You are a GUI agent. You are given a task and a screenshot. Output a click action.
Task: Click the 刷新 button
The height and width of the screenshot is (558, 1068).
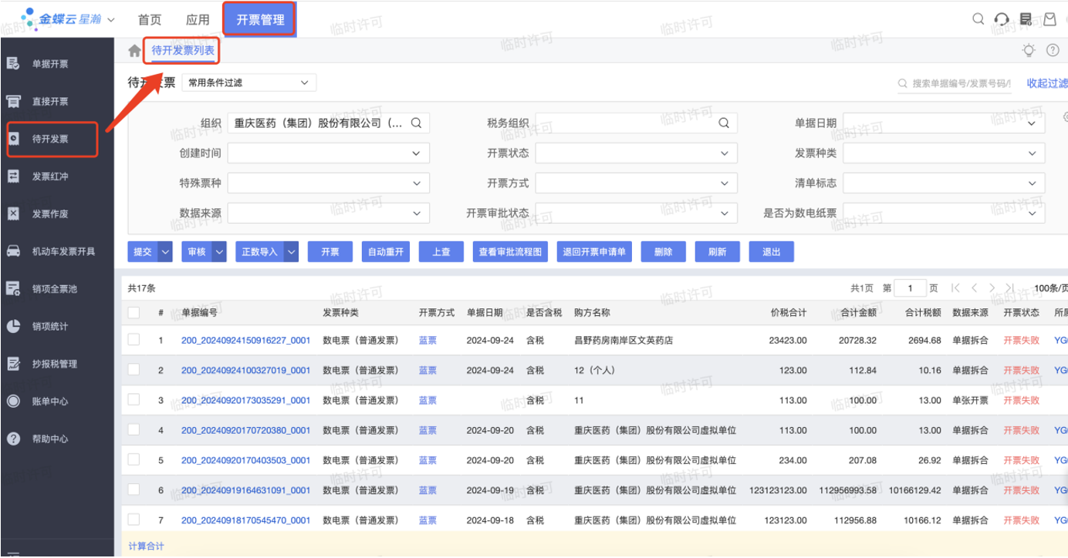[717, 252]
